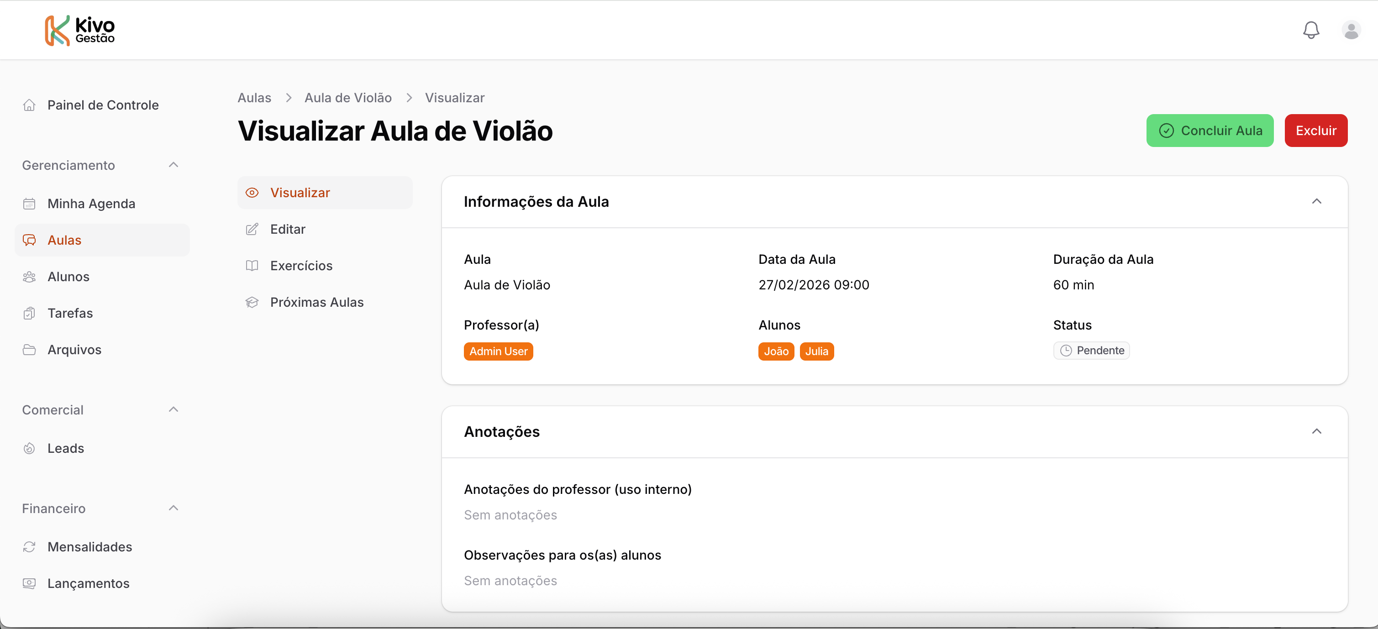Click the Aulas chat bubble icon
The image size is (1378, 629).
(x=29, y=240)
